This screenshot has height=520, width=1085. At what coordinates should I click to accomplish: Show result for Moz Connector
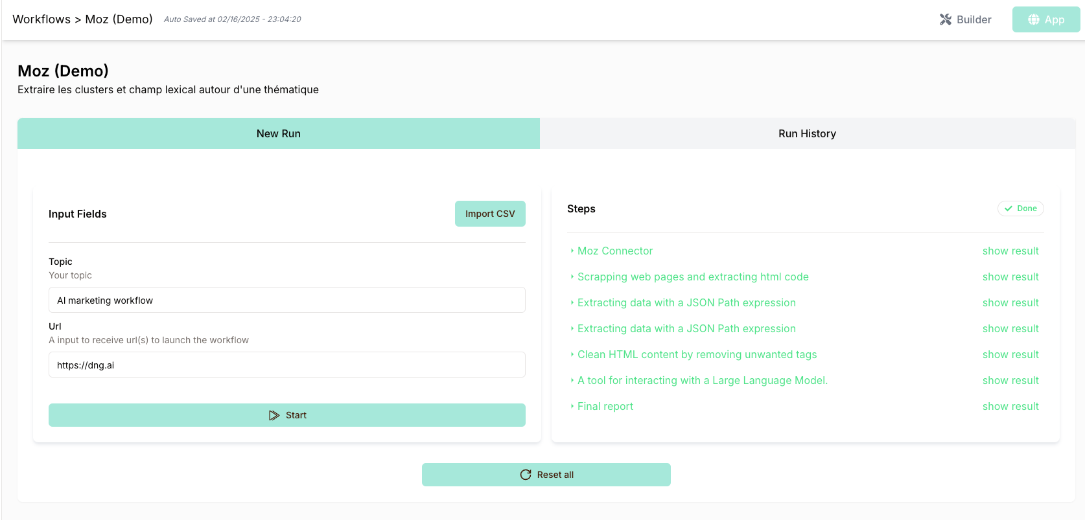[x=1010, y=251]
